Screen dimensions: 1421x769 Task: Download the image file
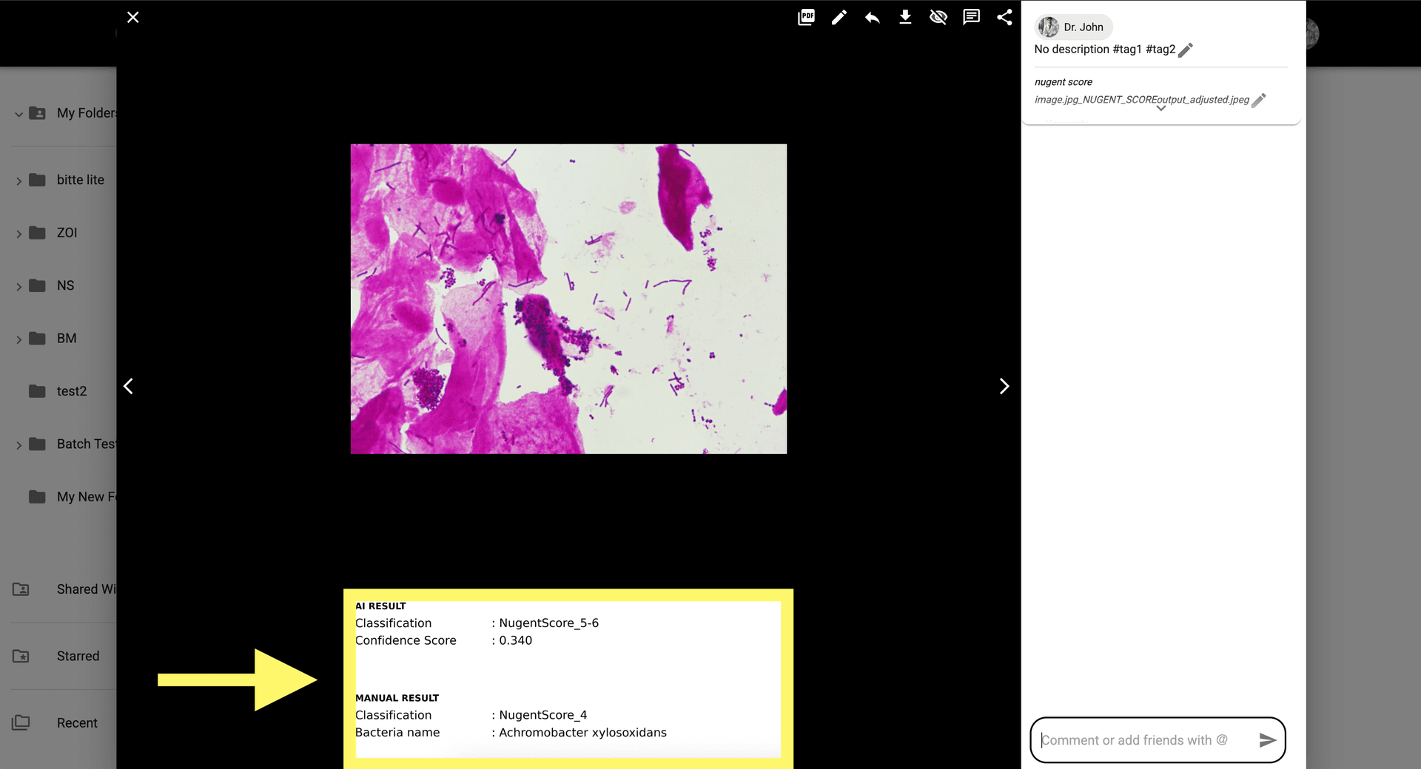[904, 17]
